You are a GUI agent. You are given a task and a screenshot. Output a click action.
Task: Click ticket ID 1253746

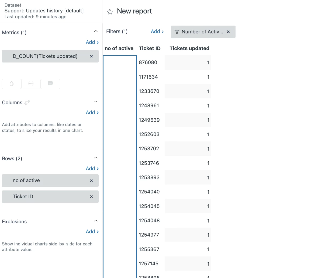pos(149,163)
